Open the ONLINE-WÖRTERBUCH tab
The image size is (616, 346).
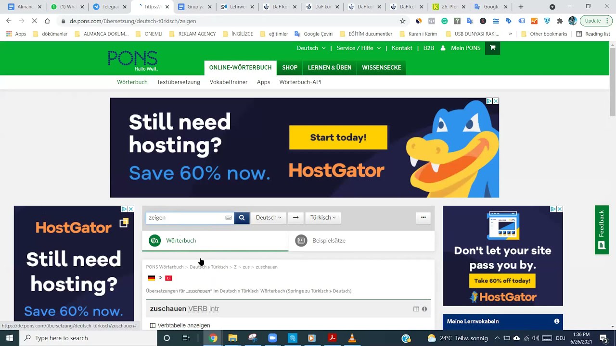click(x=240, y=68)
